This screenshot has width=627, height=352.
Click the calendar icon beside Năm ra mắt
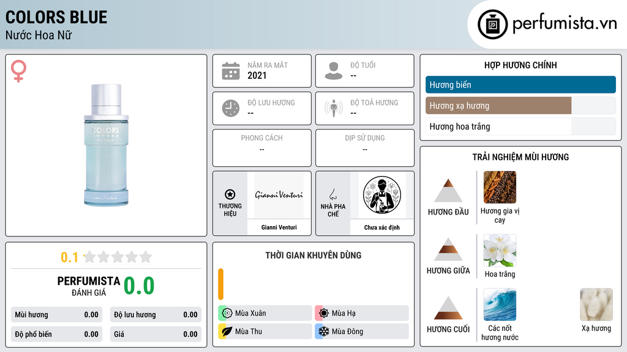click(x=231, y=71)
